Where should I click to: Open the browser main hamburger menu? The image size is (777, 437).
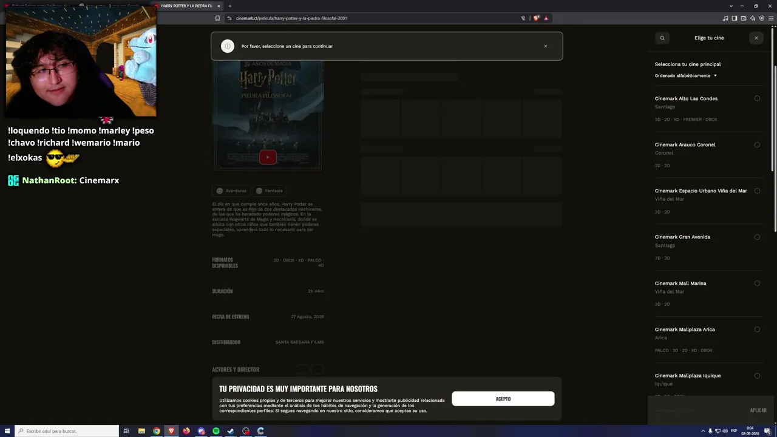click(771, 18)
